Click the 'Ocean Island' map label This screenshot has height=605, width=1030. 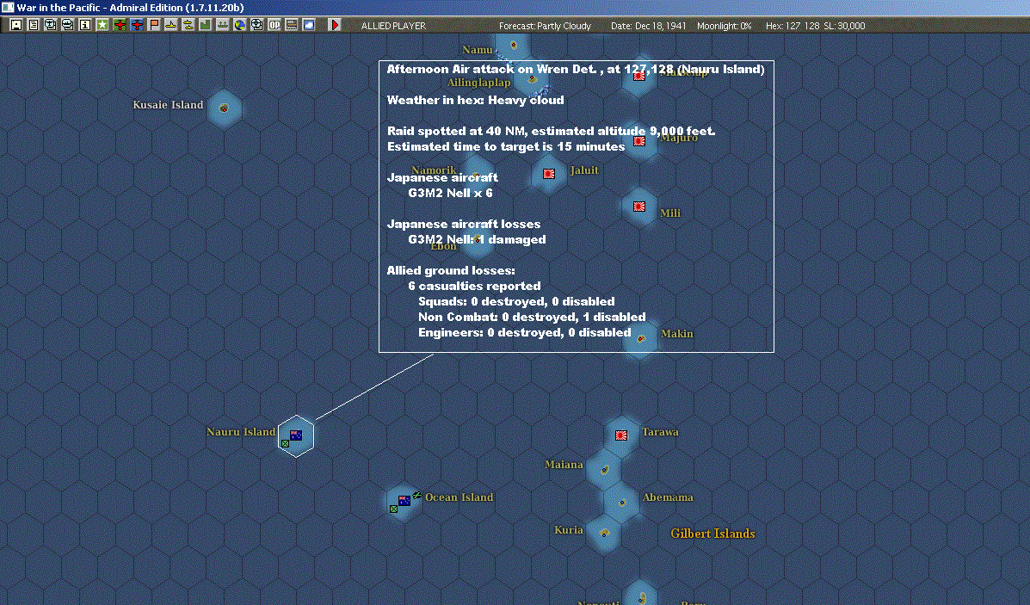coord(459,497)
